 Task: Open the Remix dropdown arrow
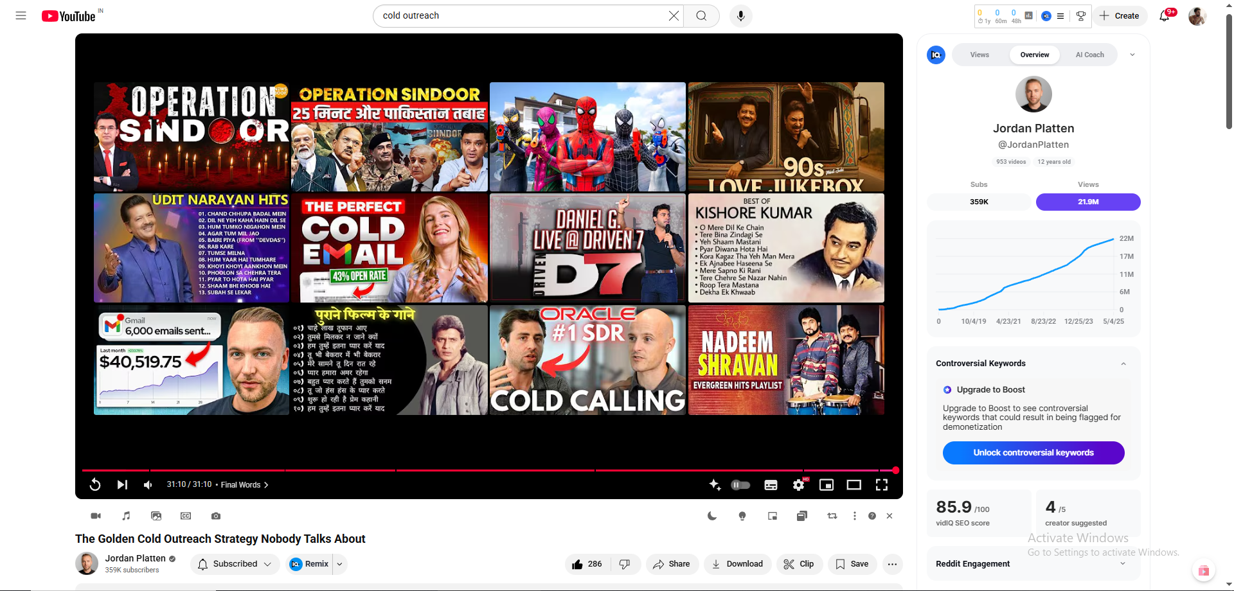[339, 564]
